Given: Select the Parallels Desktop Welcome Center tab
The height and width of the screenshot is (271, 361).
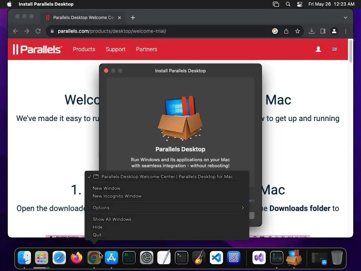Looking at the screenshot, I should click(x=83, y=18).
